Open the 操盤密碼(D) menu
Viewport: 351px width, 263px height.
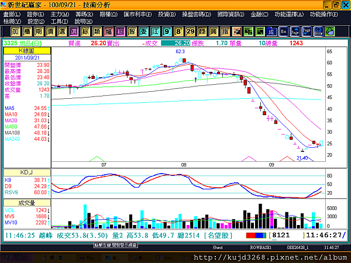(197, 15)
